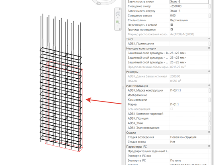Open the navigation bar customize menu at top corner
The height and width of the screenshot is (165, 214).
pyautogui.click(x=120, y=9)
